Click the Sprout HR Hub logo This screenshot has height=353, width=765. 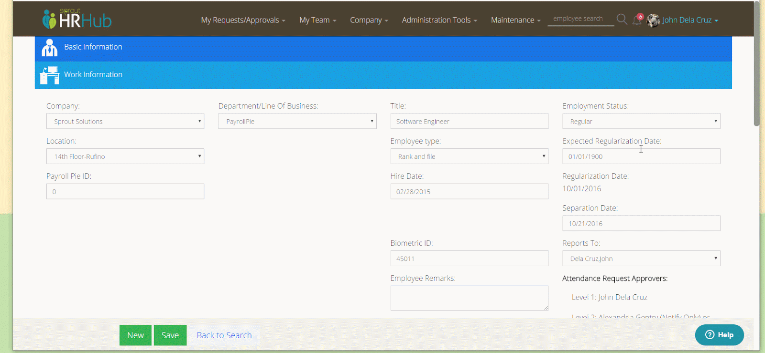76,19
